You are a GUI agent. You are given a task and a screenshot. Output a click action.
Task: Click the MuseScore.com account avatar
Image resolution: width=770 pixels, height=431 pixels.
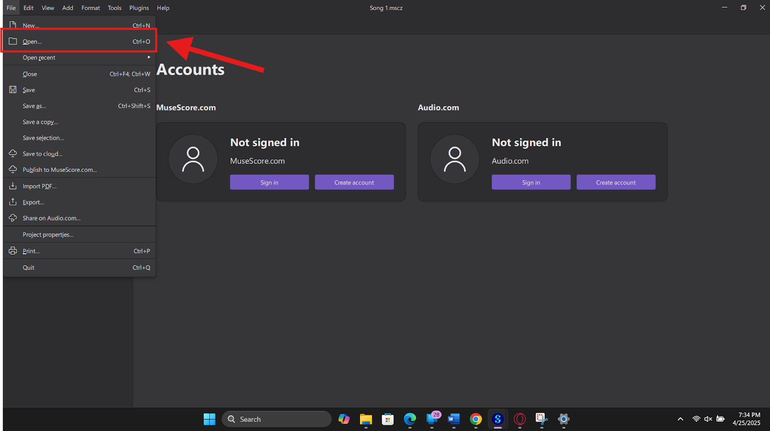[193, 159]
